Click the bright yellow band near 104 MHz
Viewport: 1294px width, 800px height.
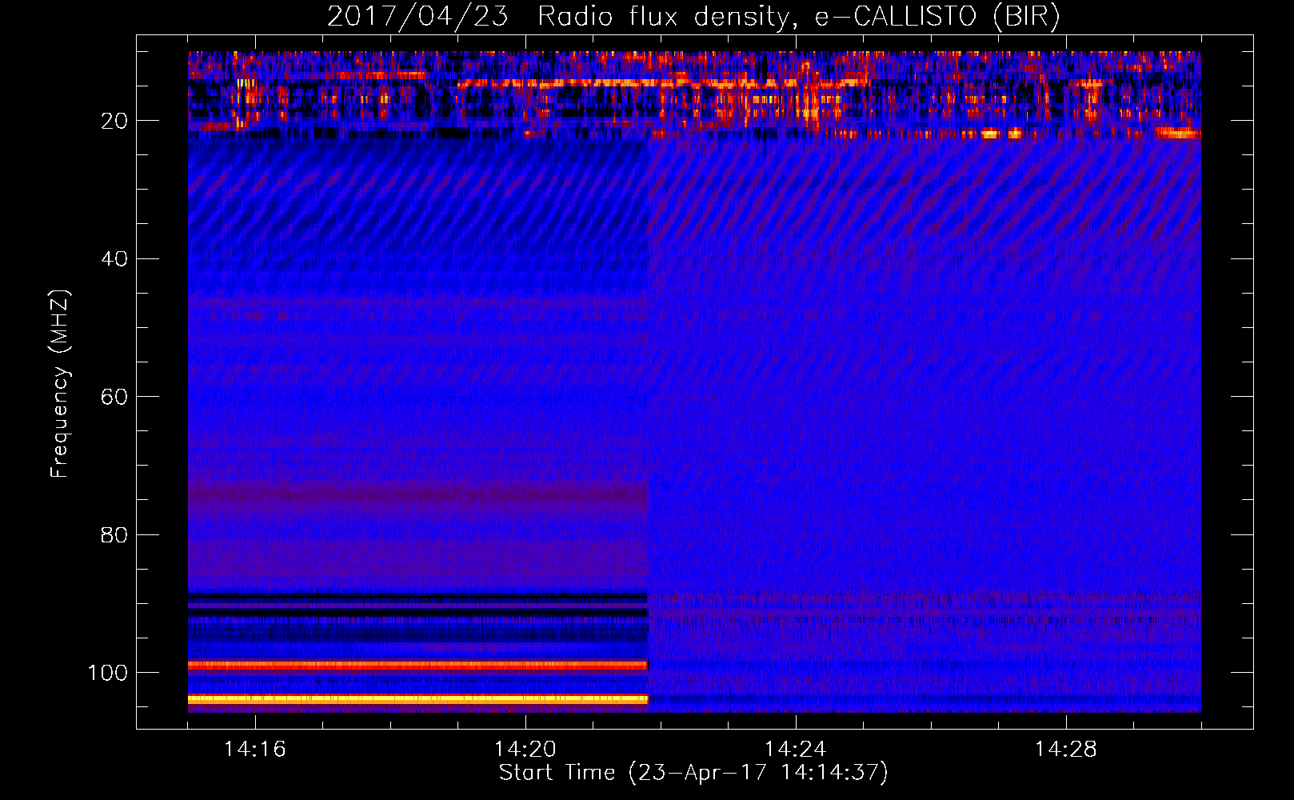point(417,699)
